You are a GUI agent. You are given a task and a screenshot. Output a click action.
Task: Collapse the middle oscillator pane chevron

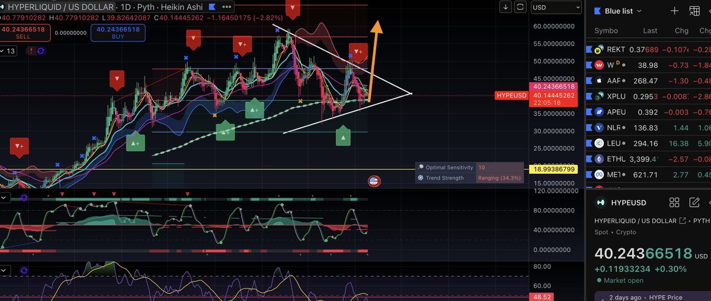click(4, 198)
